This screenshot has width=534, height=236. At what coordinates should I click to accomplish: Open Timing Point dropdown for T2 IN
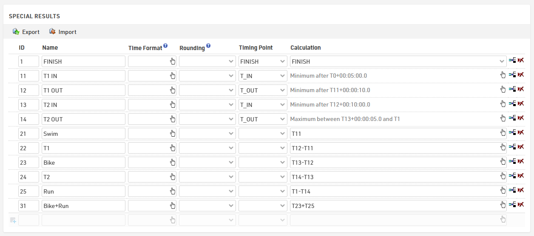(263, 104)
